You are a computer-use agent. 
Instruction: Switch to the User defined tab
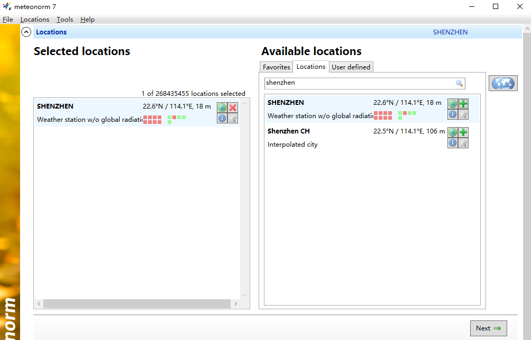[x=351, y=67]
